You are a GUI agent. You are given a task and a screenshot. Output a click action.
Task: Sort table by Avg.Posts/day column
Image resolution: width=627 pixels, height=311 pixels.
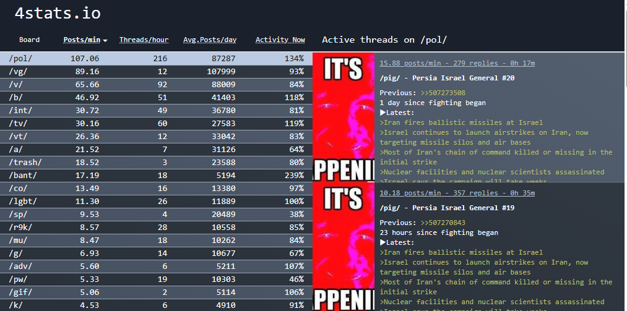coord(210,40)
